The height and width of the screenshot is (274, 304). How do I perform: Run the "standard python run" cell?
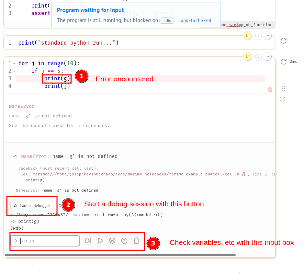(x=247, y=35)
